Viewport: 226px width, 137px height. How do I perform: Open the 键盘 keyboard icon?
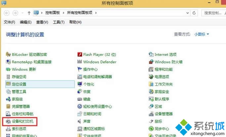pos(80,99)
